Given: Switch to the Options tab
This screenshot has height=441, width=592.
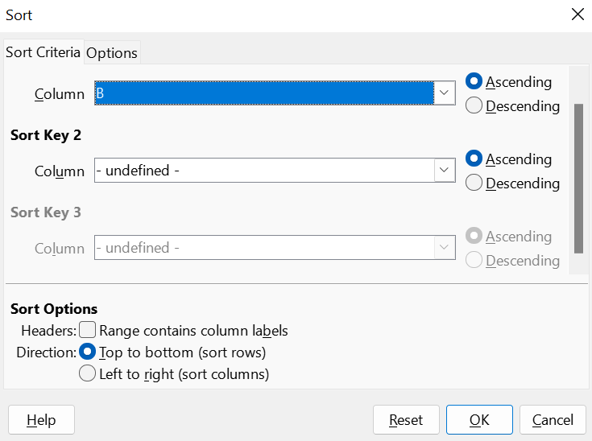Looking at the screenshot, I should (x=112, y=52).
